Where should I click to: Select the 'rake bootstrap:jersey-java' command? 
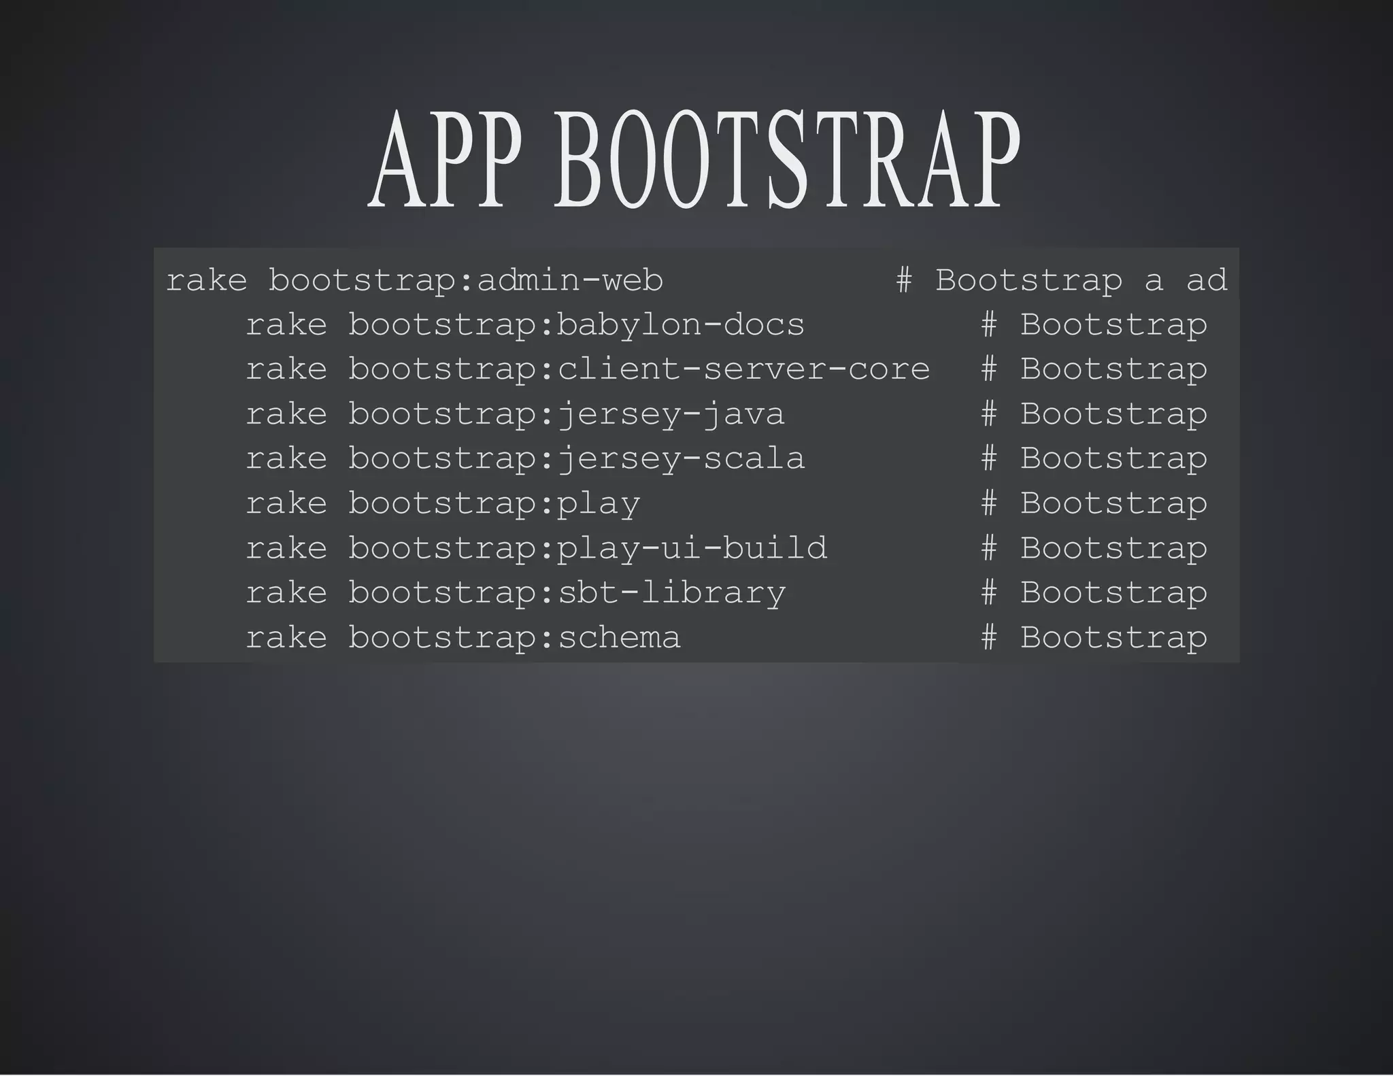tap(514, 414)
